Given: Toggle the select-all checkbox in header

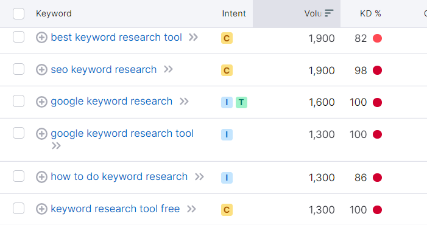Looking at the screenshot, I should pos(18,13).
